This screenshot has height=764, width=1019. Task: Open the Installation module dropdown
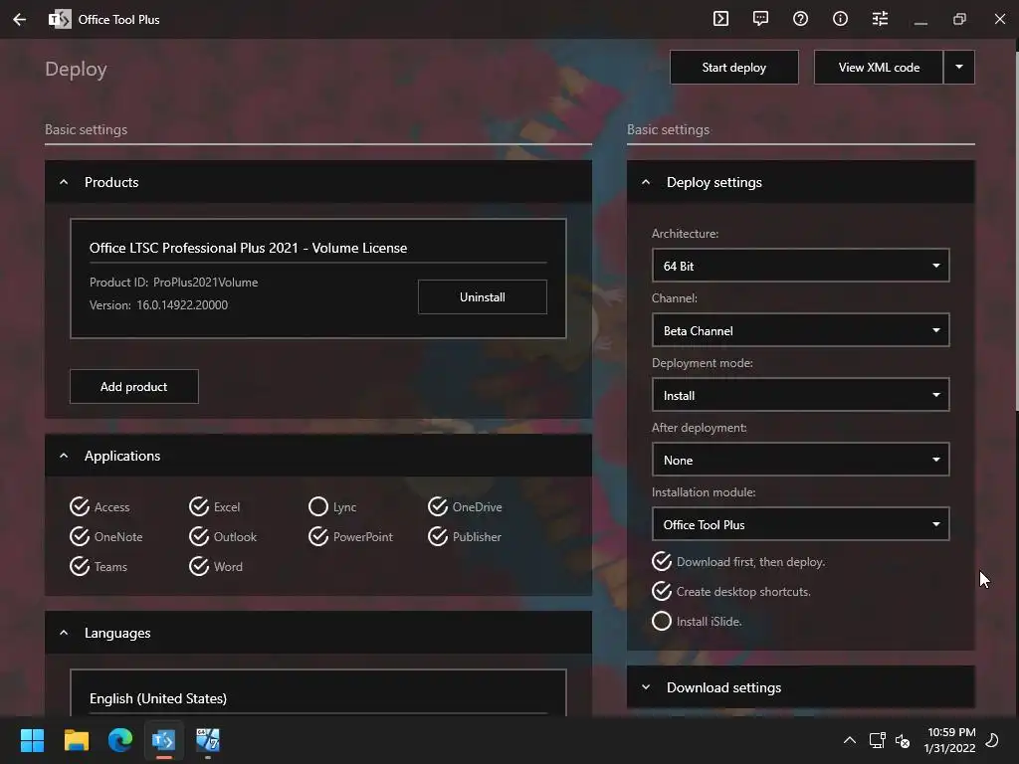click(801, 523)
